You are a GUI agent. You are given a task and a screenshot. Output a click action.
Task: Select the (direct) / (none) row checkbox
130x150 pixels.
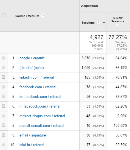click(x=4, y=67)
